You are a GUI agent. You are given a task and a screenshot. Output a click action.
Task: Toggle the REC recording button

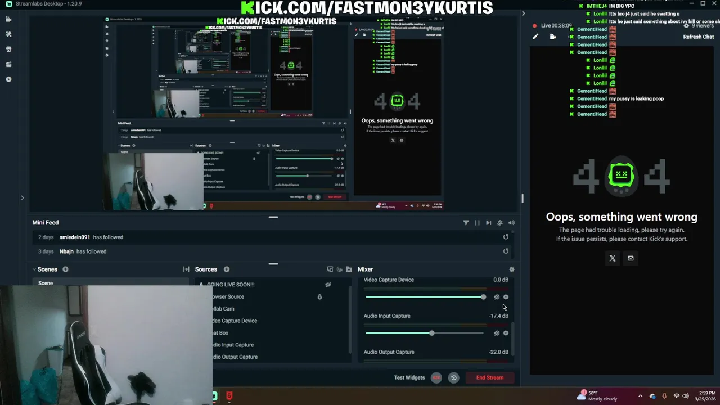[436, 378]
